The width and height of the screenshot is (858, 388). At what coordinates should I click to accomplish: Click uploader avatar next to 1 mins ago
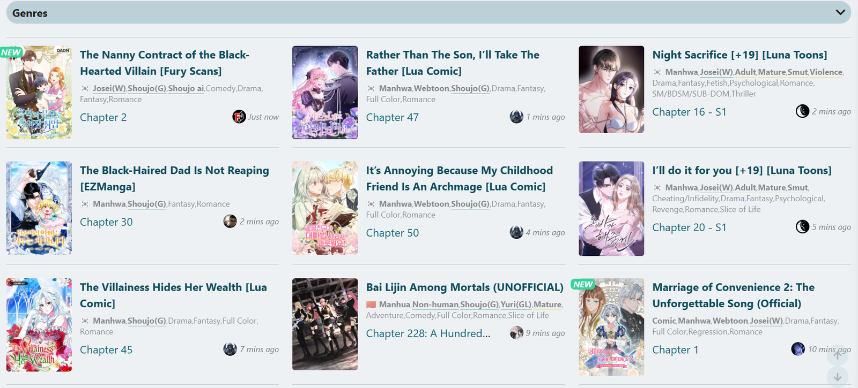(x=516, y=117)
